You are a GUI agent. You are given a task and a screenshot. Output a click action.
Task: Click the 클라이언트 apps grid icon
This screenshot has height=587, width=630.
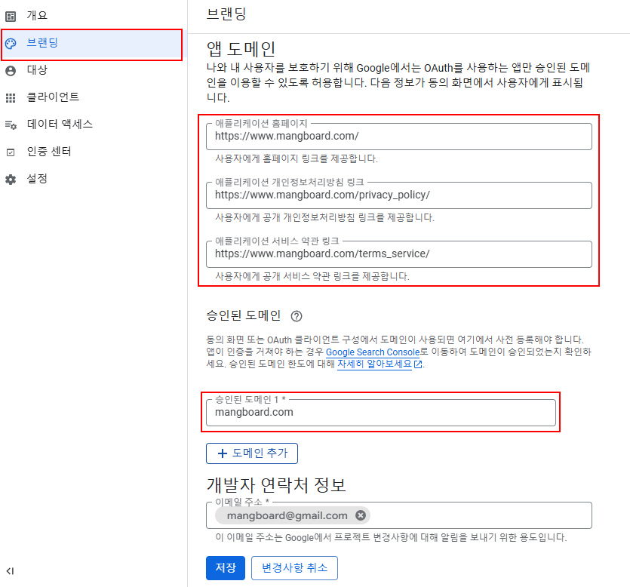11,97
